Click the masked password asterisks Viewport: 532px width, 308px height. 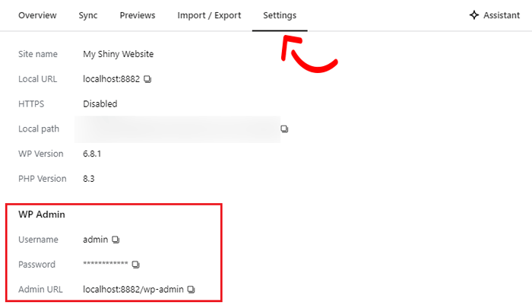(105, 265)
